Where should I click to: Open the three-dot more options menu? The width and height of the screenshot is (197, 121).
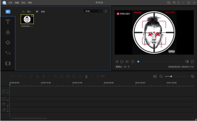coord(178,3)
